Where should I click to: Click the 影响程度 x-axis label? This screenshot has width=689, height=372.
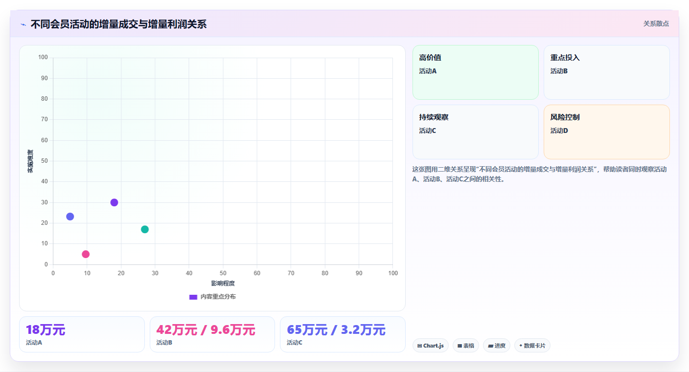tap(223, 284)
